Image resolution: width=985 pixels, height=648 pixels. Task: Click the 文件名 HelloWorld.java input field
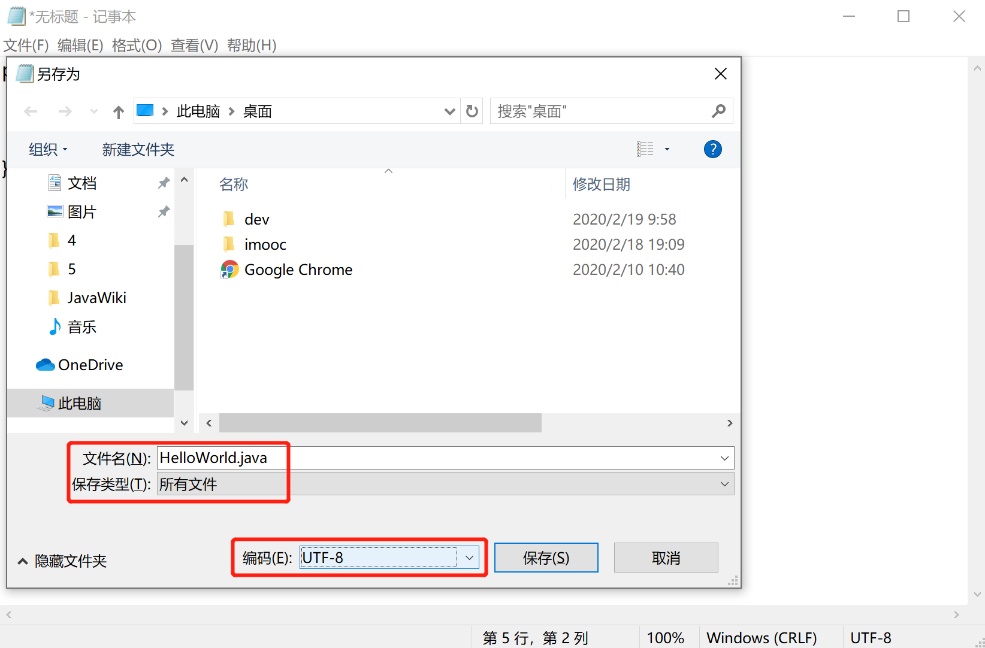tap(445, 458)
